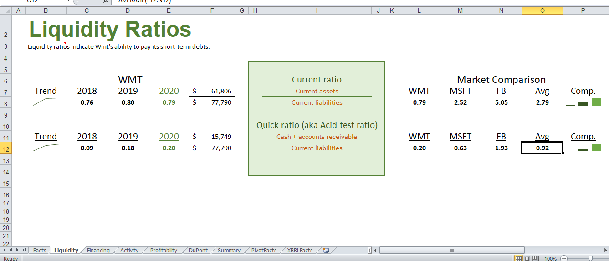The height and width of the screenshot is (261, 609).
Task: Select row 3 header
Action: (x=5, y=46)
